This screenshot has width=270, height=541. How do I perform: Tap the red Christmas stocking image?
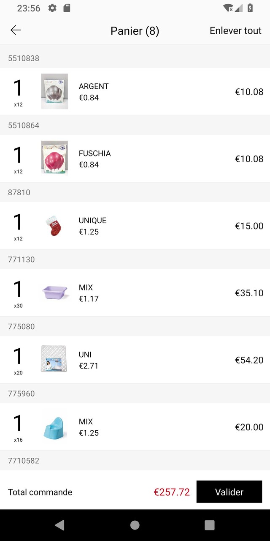pos(54,226)
